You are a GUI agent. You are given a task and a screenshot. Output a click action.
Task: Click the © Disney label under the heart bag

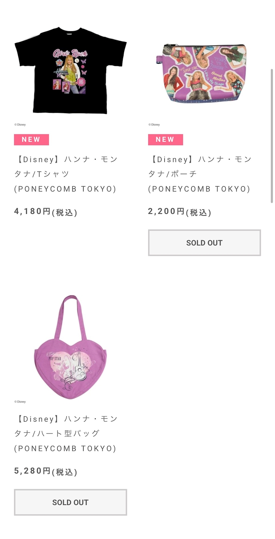(x=20, y=402)
